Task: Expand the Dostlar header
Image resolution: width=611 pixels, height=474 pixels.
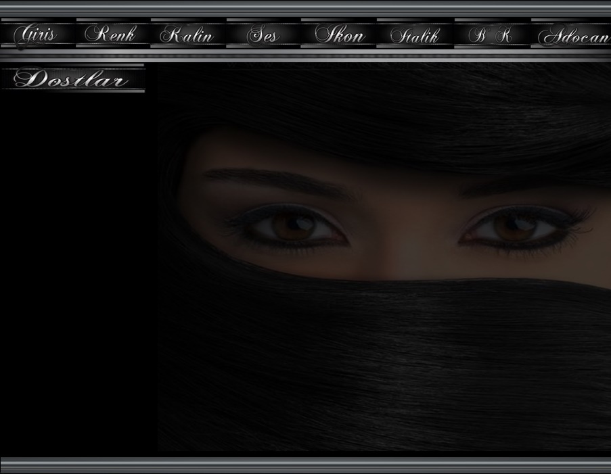Action: pyautogui.click(x=72, y=79)
